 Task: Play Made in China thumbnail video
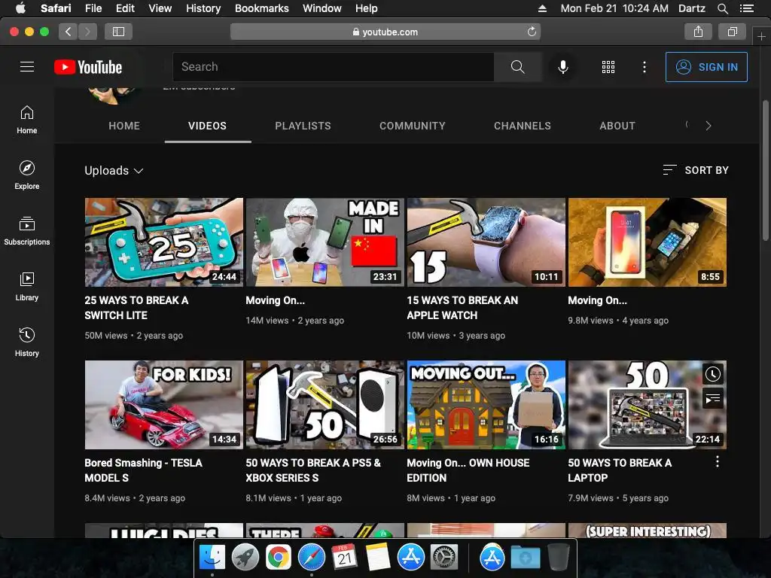pos(325,242)
